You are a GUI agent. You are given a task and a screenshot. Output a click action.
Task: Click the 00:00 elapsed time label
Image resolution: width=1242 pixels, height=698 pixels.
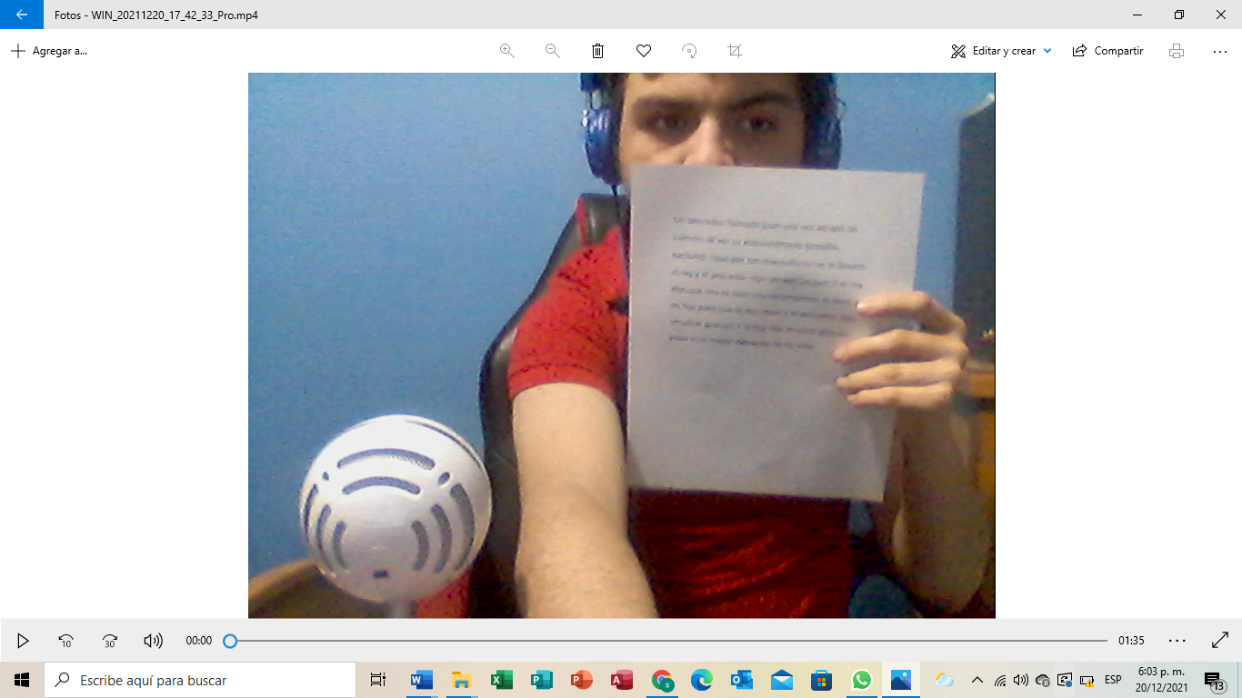pyautogui.click(x=199, y=641)
